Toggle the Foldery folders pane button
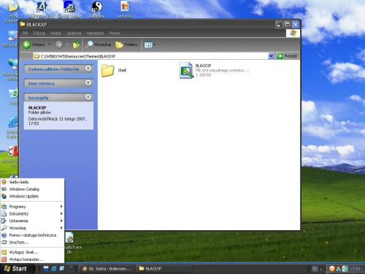The image size is (365, 274). click(x=127, y=45)
